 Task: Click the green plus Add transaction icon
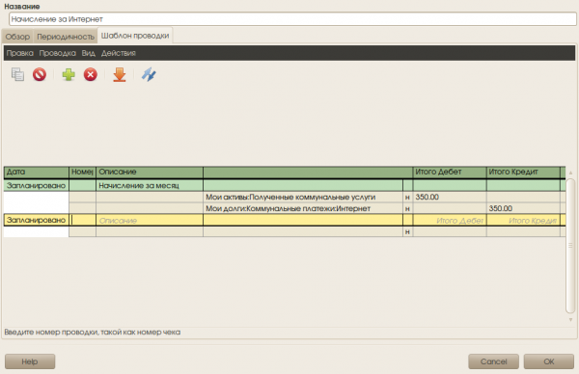(69, 74)
